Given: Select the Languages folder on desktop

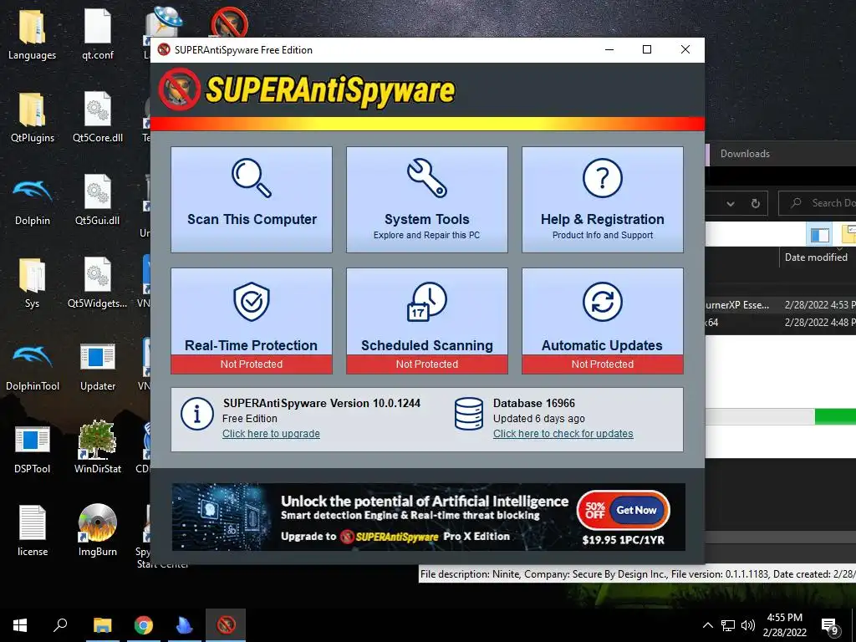Looking at the screenshot, I should pyautogui.click(x=32, y=33).
